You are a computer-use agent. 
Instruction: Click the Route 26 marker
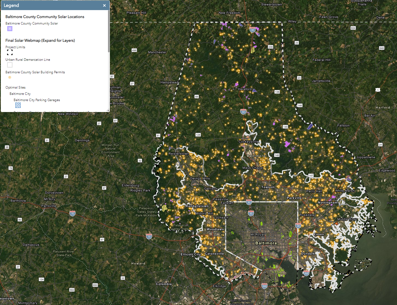(x=7, y=147)
